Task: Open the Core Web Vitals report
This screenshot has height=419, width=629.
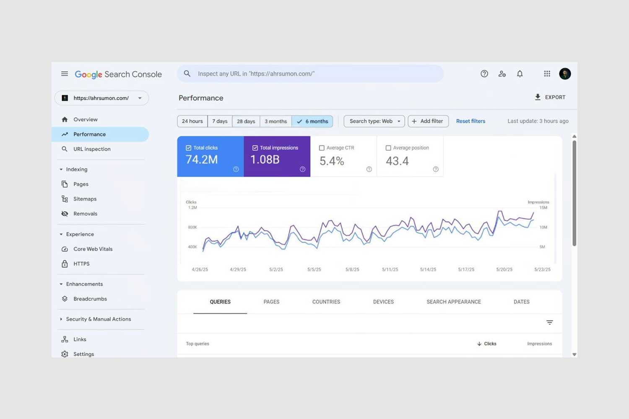Action: [x=93, y=249]
